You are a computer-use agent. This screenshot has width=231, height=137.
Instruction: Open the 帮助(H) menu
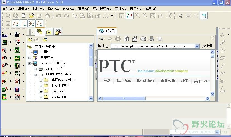tap(151, 9)
